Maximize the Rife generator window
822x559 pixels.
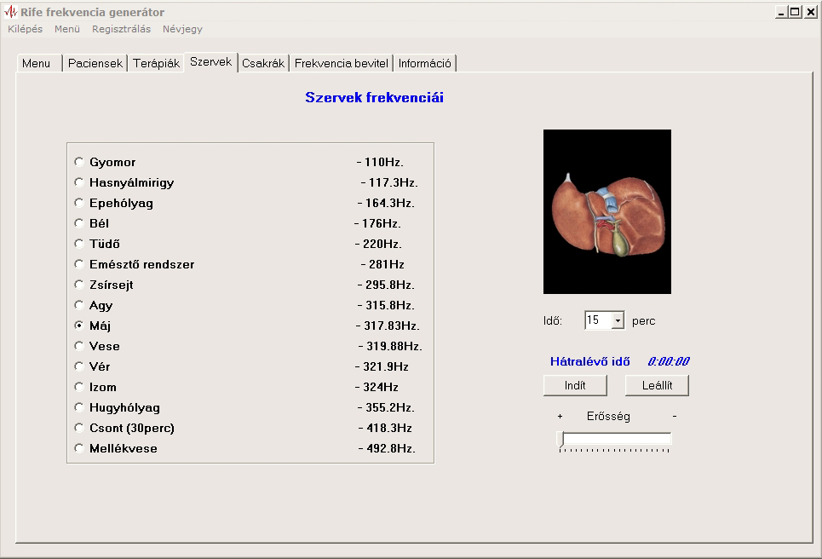coord(796,12)
